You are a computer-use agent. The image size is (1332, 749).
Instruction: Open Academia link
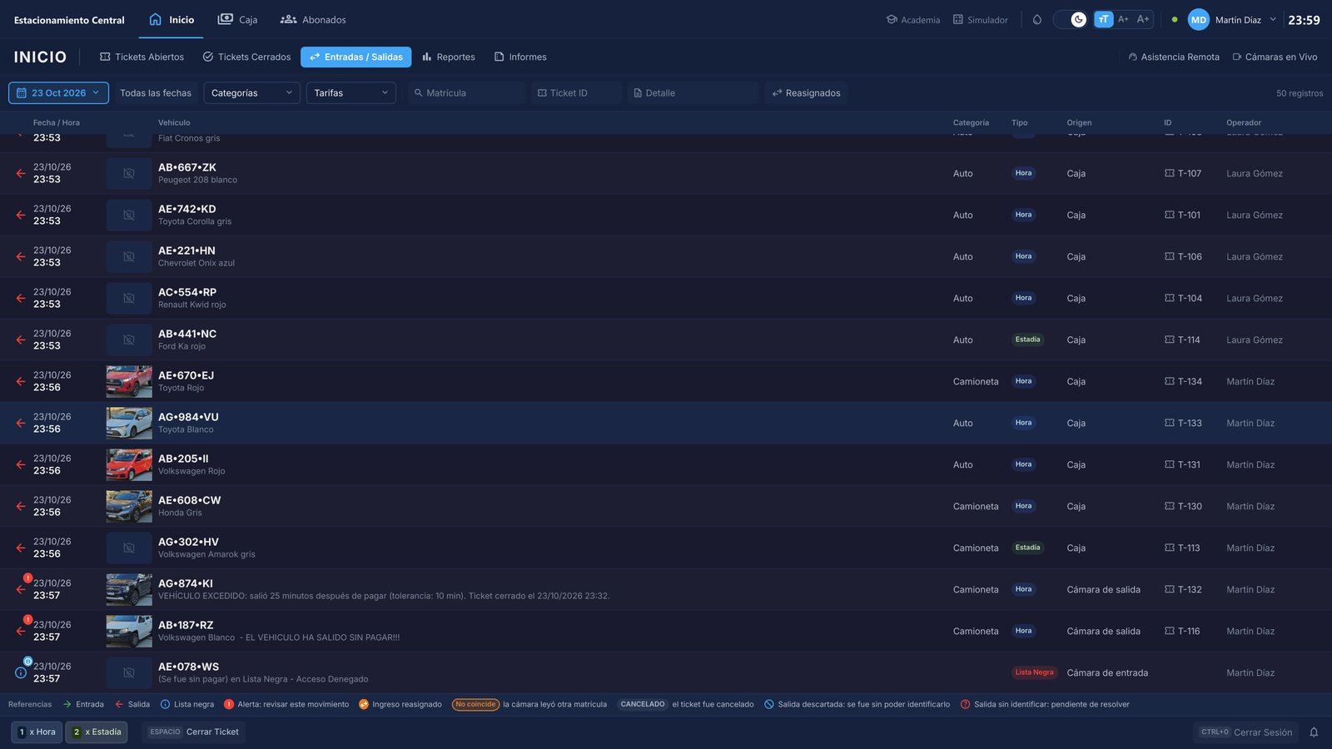(x=913, y=20)
